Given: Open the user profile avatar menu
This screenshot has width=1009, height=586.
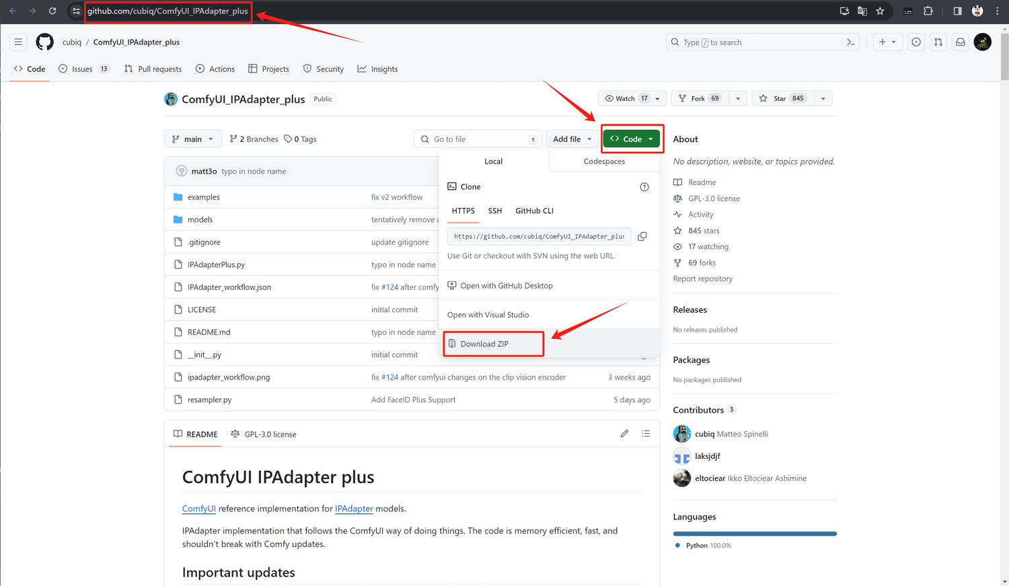Looking at the screenshot, I should (x=983, y=42).
